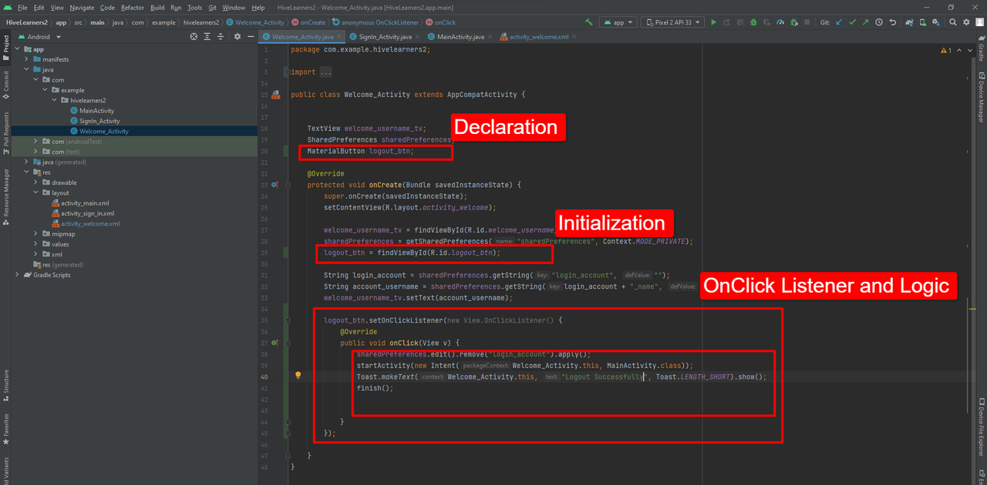987x485 pixels.
Task: Click Git Commit green checkmark
Action: (x=853, y=22)
